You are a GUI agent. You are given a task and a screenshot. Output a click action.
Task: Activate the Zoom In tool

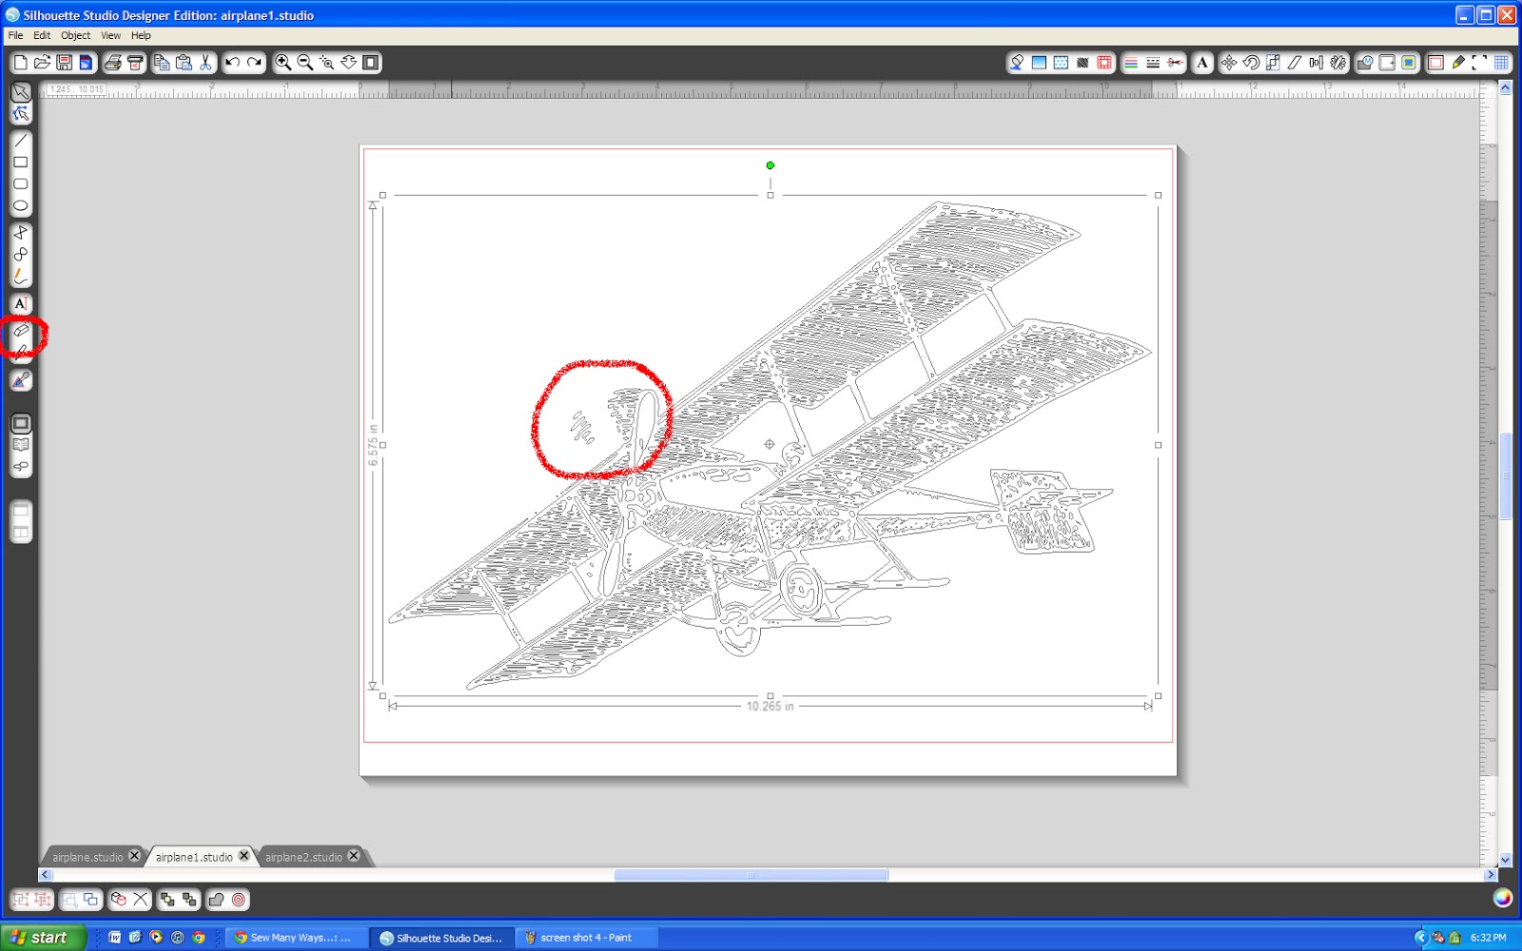coord(283,62)
